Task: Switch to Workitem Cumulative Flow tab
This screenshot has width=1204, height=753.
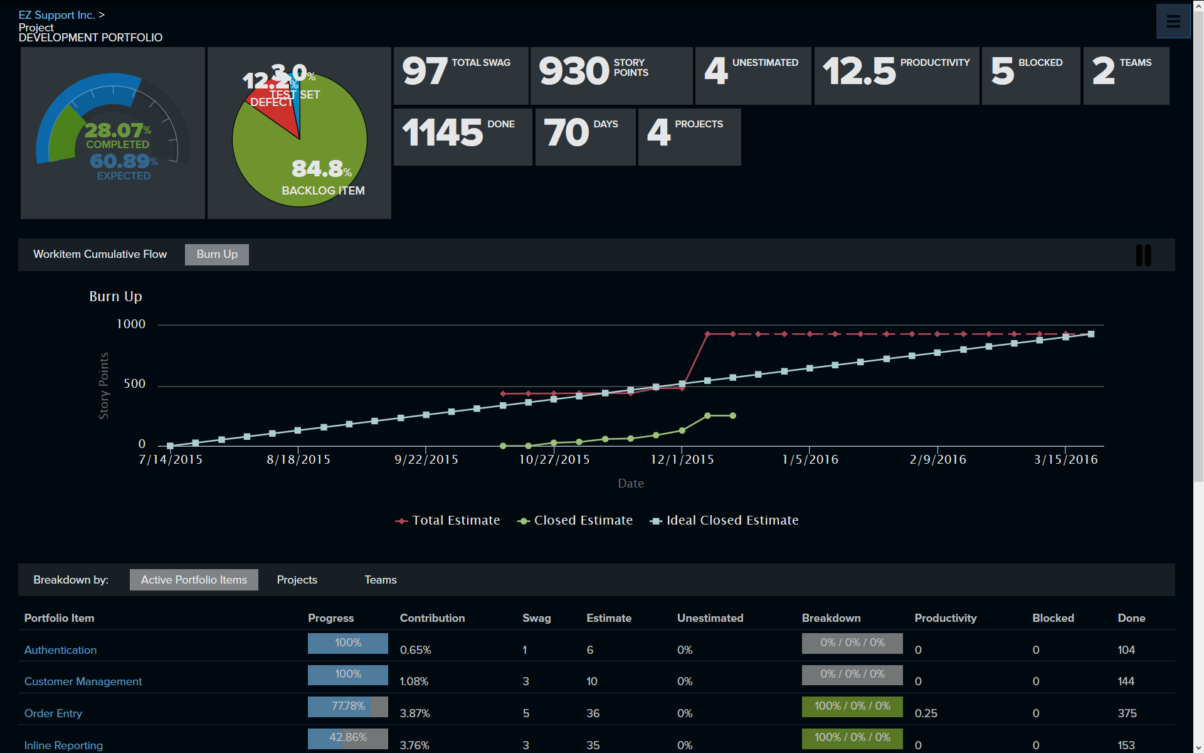Action: pyautogui.click(x=100, y=254)
